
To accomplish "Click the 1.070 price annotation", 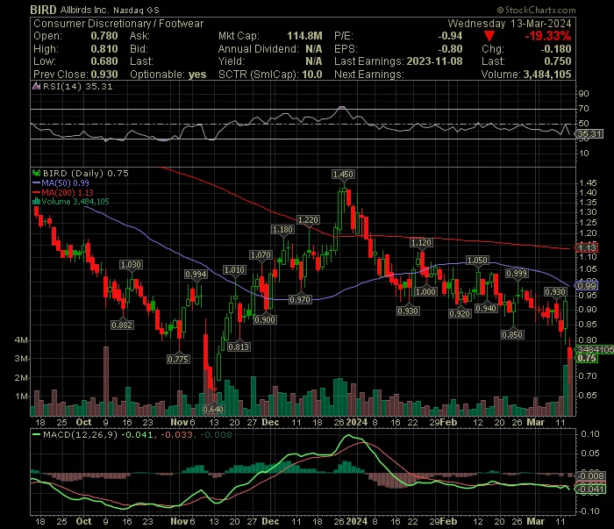I will (x=261, y=255).
